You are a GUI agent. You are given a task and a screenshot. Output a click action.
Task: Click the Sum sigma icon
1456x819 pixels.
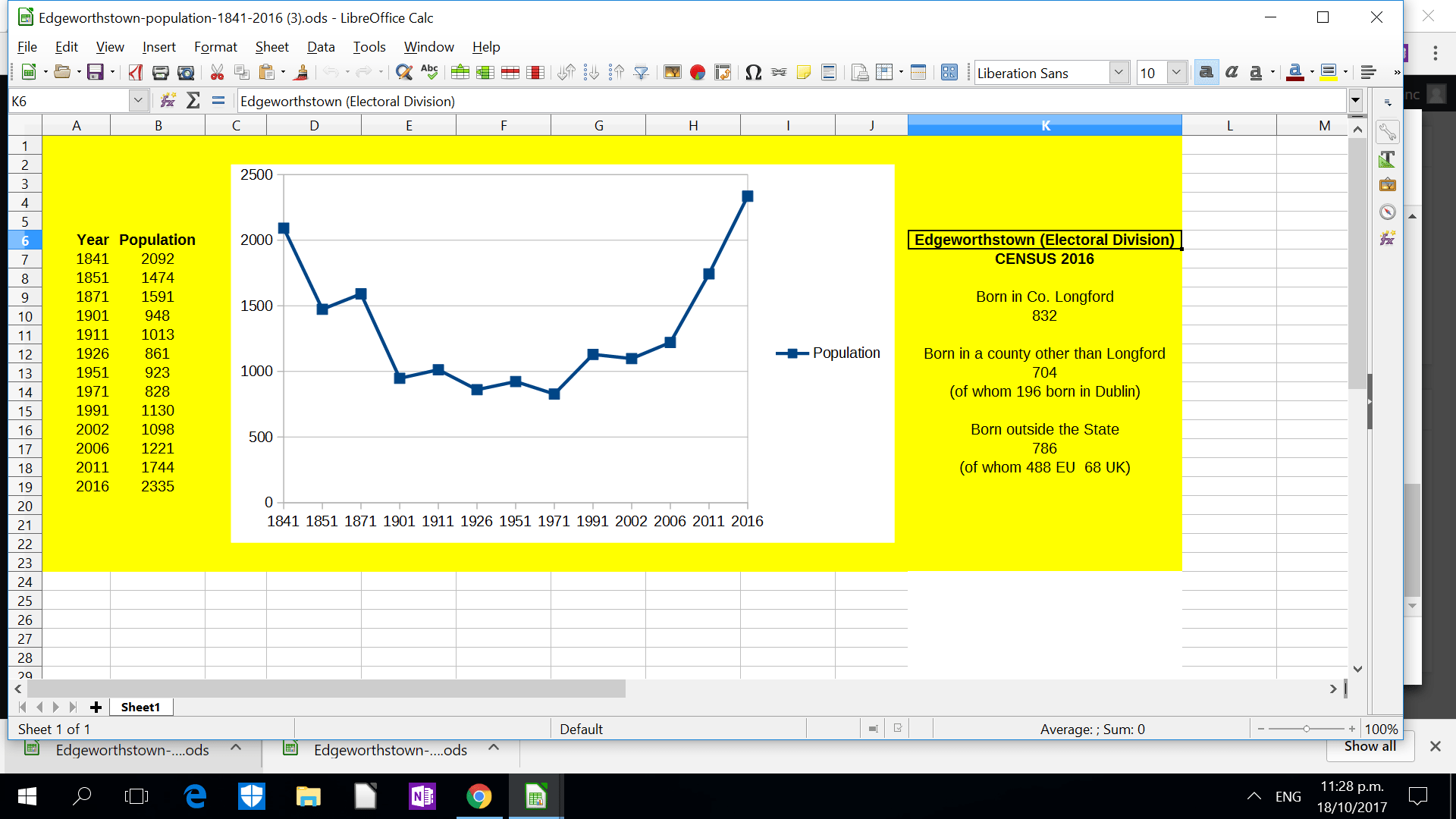(193, 101)
